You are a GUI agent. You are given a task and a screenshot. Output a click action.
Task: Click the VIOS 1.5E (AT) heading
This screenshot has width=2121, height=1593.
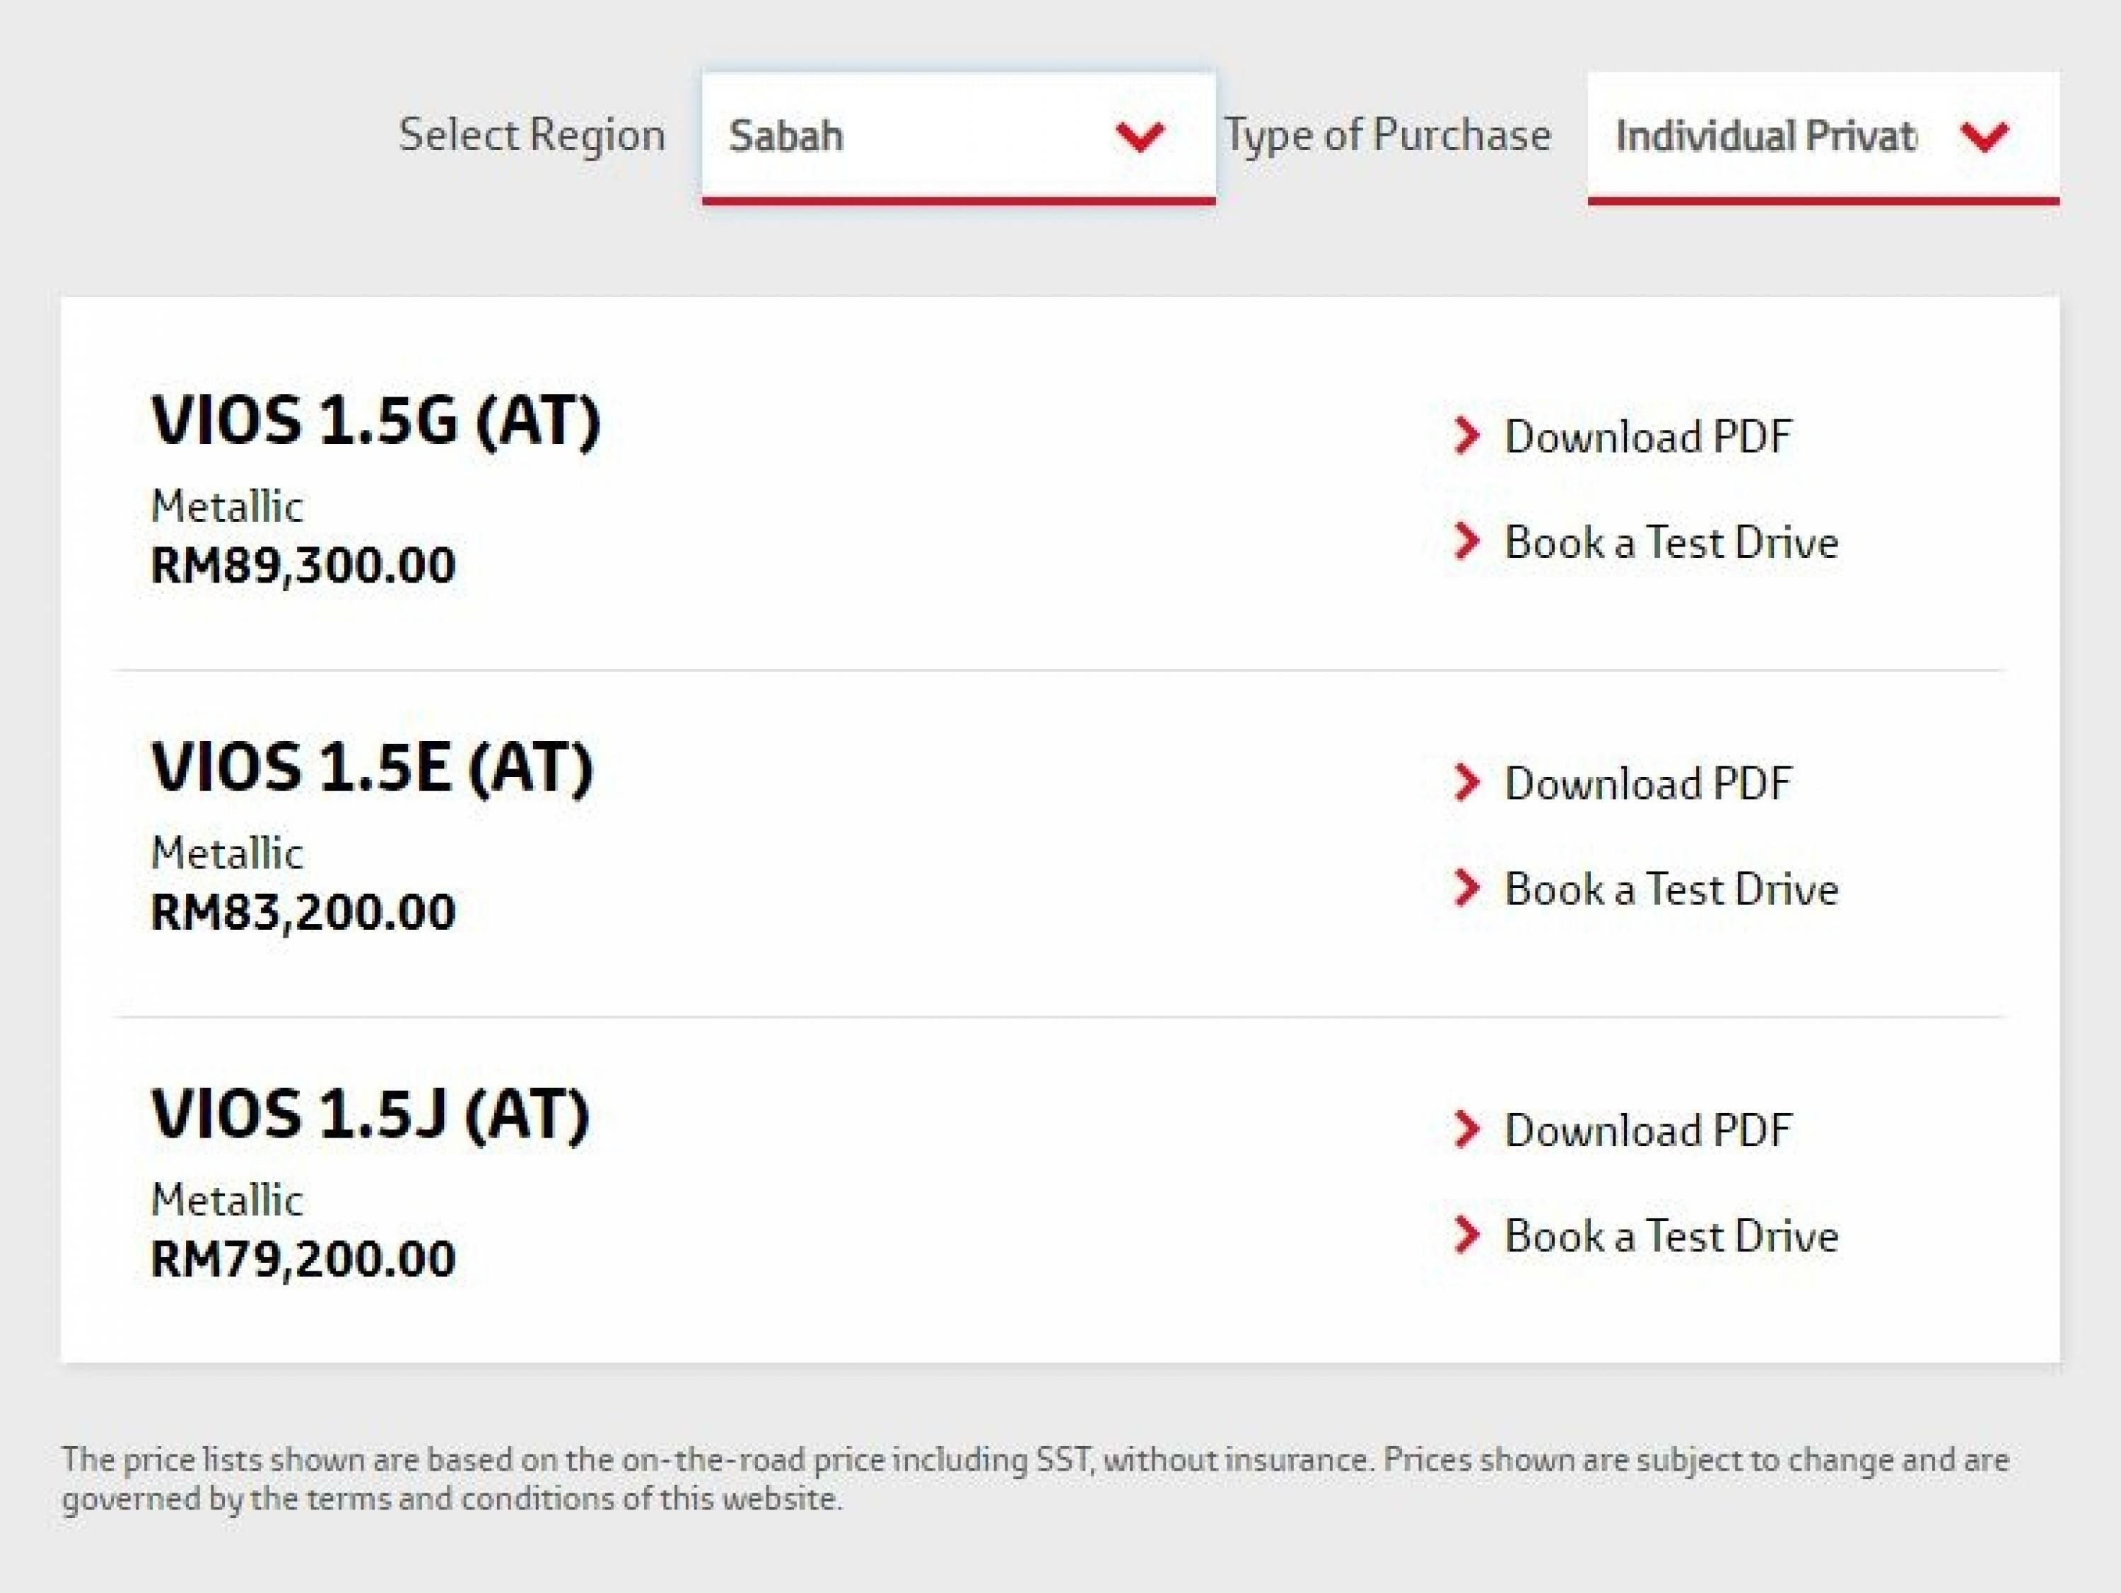[372, 768]
